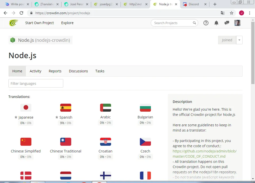Screen dimensions: 255x183
Task: Open the help question mark icon
Action: click(x=206, y=23)
